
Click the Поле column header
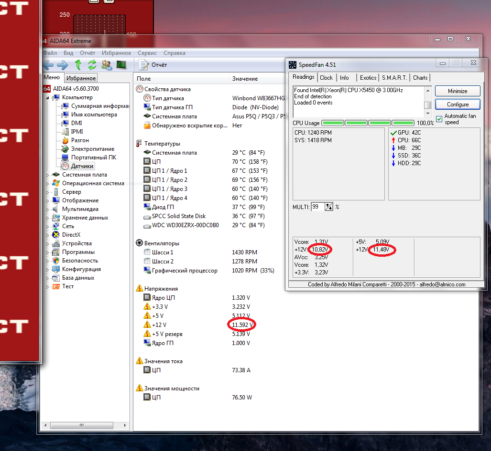tap(182, 79)
